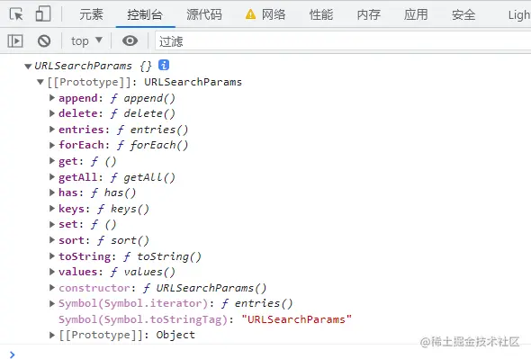Clear the console with the ban icon
The height and width of the screenshot is (359, 531).
[44, 41]
